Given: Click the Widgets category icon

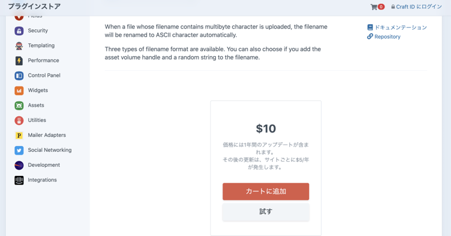Looking at the screenshot, I should click(x=19, y=90).
